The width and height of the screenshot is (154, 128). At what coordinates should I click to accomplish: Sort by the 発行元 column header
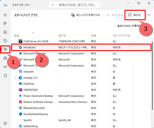click(x=63, y=36)
